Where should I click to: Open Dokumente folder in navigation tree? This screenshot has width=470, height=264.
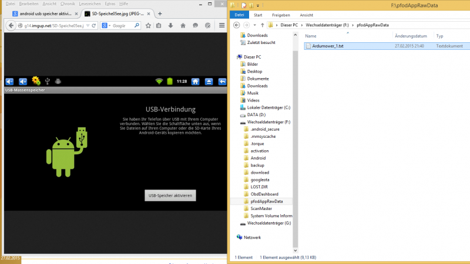click(258, 79)
